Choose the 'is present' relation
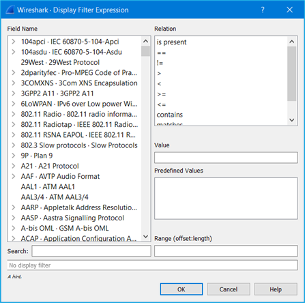The height and width of the screenshot is (303, 305). [171, 42]
